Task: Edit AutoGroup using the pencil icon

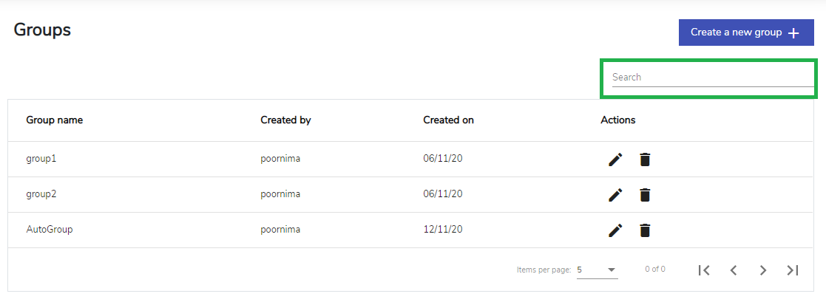Action: click(x=615, y=230)
